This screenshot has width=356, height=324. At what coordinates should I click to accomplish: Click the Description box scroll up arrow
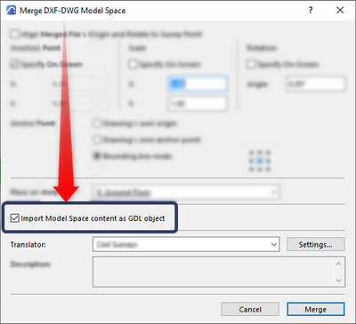338,264
